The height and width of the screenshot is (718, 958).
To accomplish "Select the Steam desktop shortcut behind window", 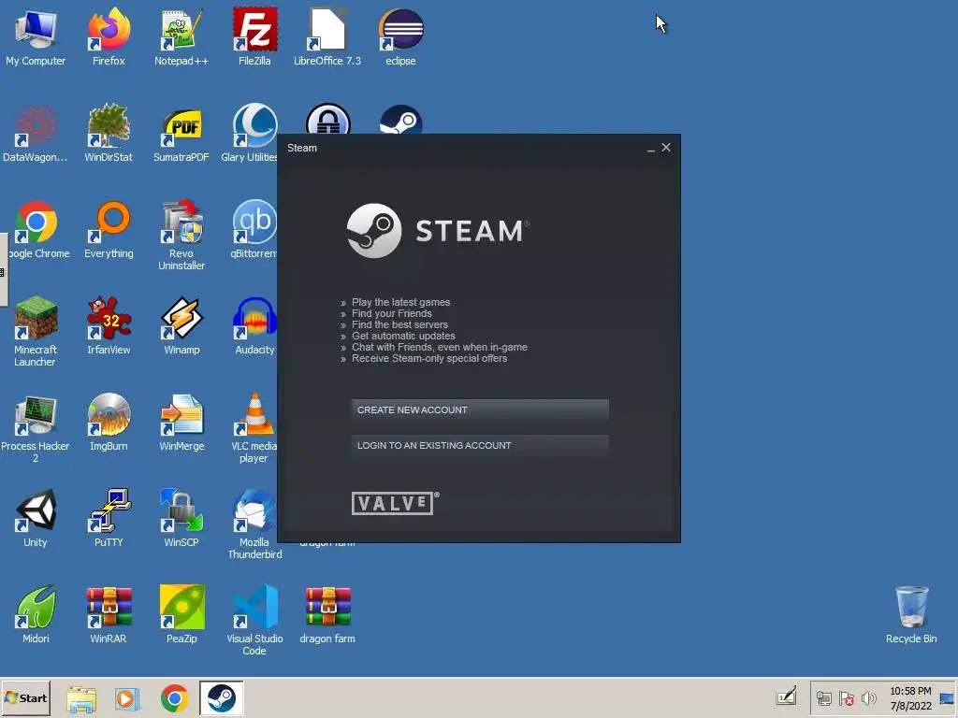I will click(400, 119).
